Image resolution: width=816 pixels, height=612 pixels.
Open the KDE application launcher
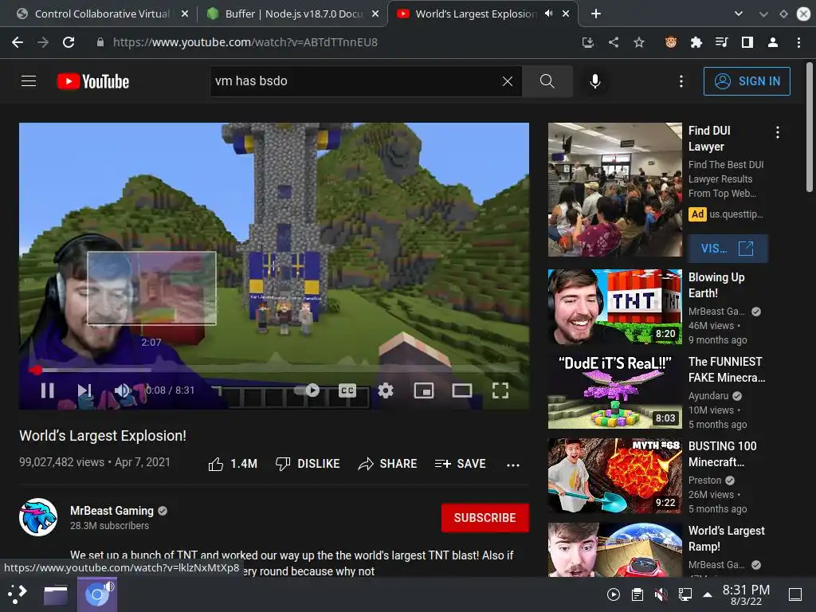pyautogui.click(x=18, y=594)
